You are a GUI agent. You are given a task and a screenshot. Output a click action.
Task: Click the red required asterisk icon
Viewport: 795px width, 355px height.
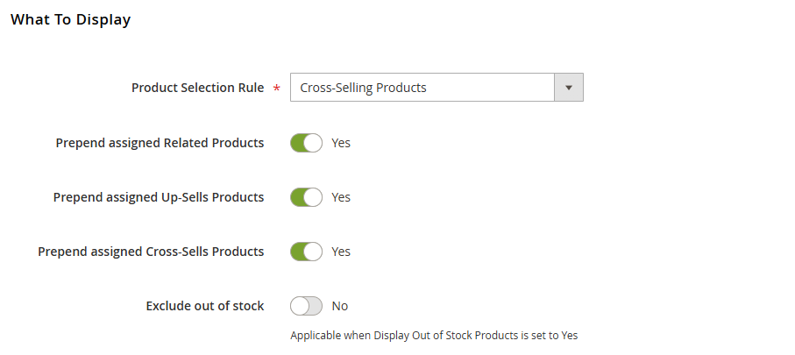pyautogui.click(x=277, y=89)
